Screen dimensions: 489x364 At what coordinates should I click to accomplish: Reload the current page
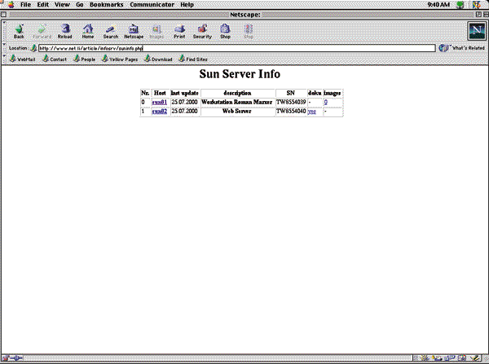click(x=65, y=30)
